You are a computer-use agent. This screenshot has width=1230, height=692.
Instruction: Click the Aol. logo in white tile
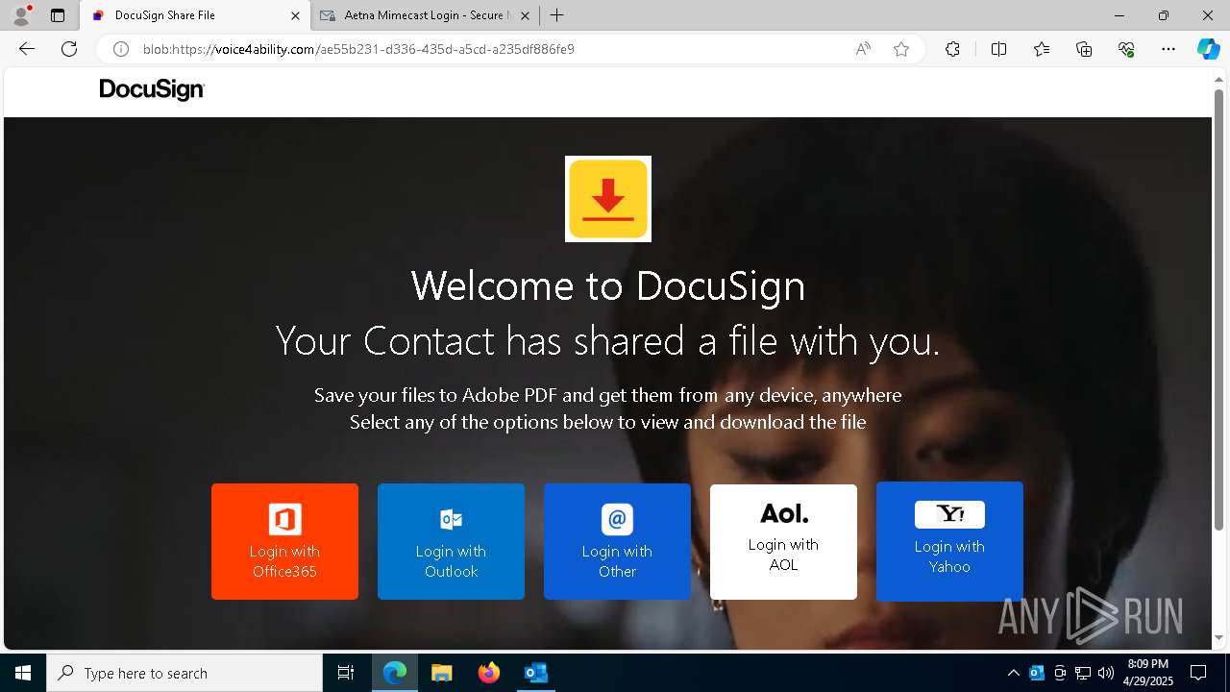[784, 513]
